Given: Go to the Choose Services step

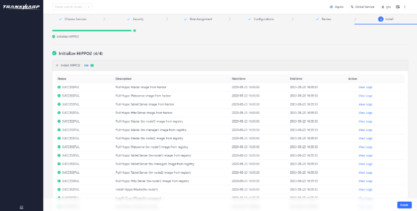Looking at the screenshot, I should coord(73,19).
